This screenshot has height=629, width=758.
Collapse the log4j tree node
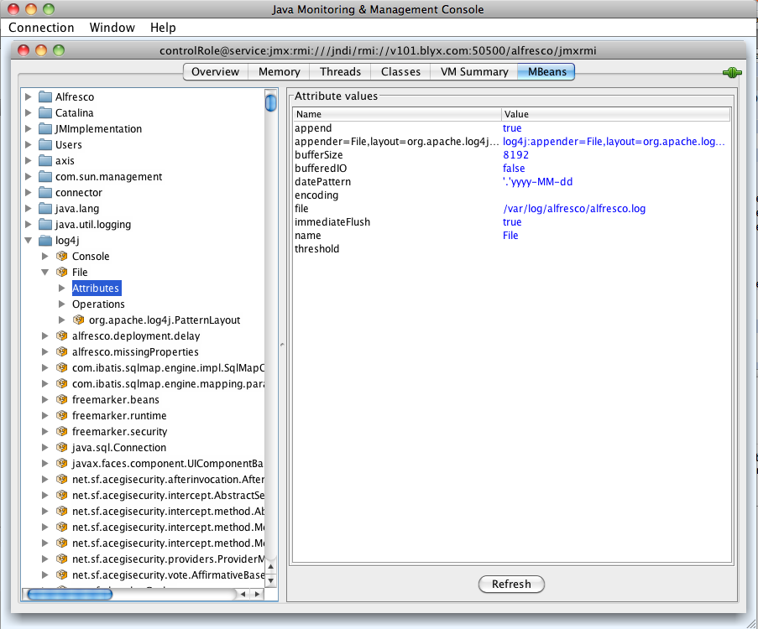coord(28,240)
